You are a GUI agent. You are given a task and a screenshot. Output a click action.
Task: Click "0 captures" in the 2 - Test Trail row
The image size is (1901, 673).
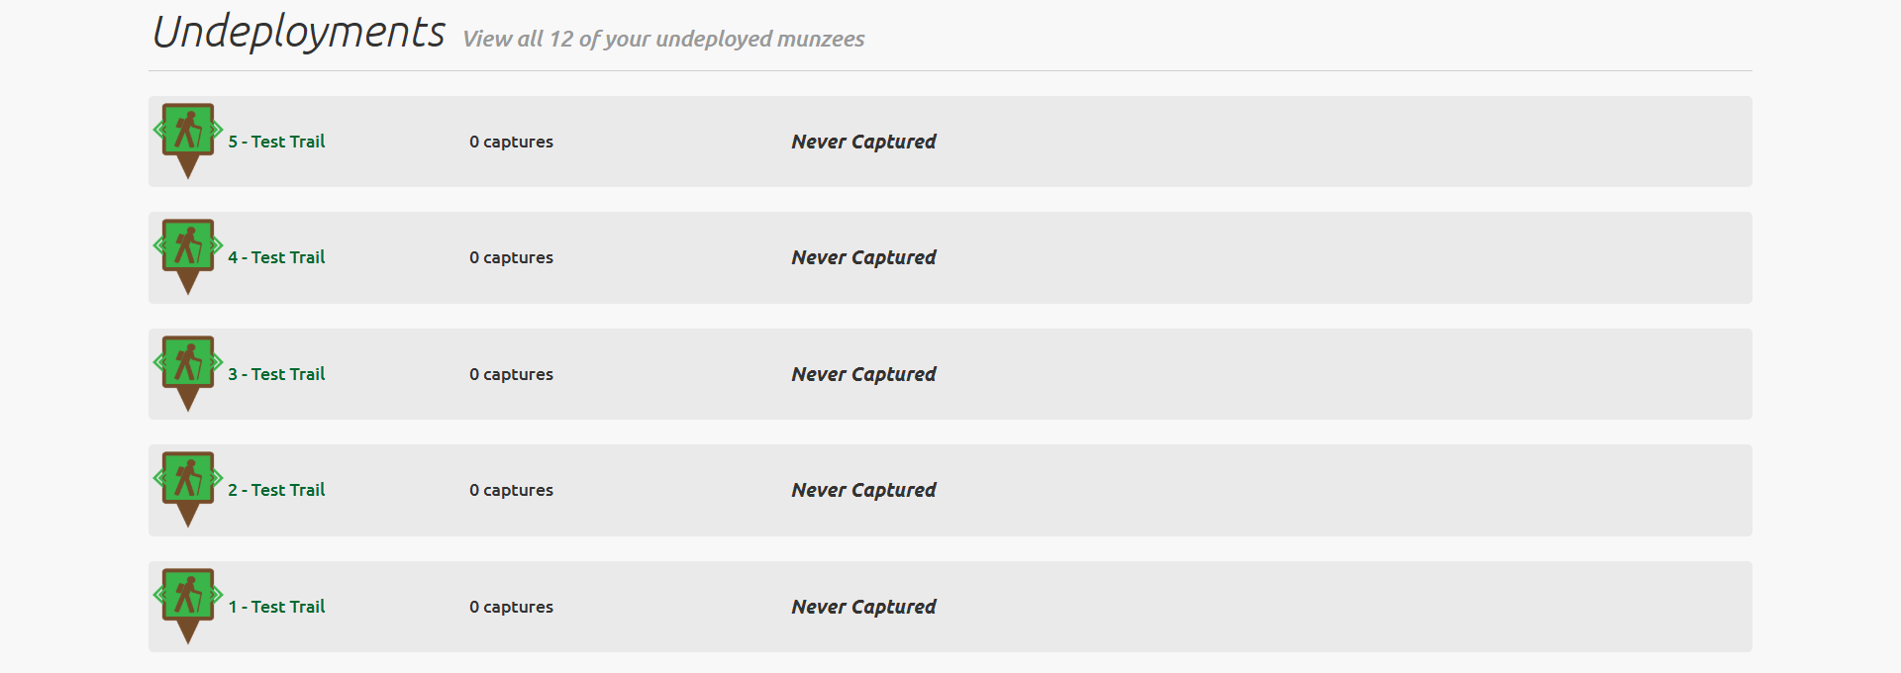[x=511, y=490]
